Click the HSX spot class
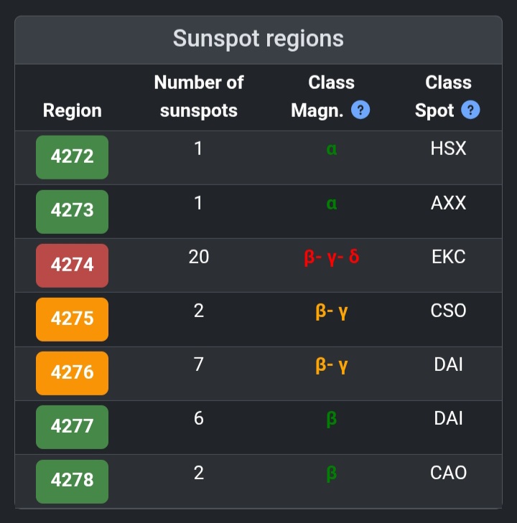Viewport: 517px width, 523px height. click(448, 149)
